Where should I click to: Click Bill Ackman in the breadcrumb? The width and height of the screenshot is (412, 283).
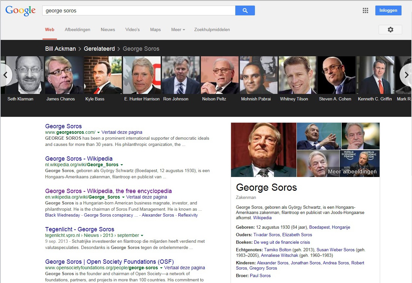tap(61, 49)
